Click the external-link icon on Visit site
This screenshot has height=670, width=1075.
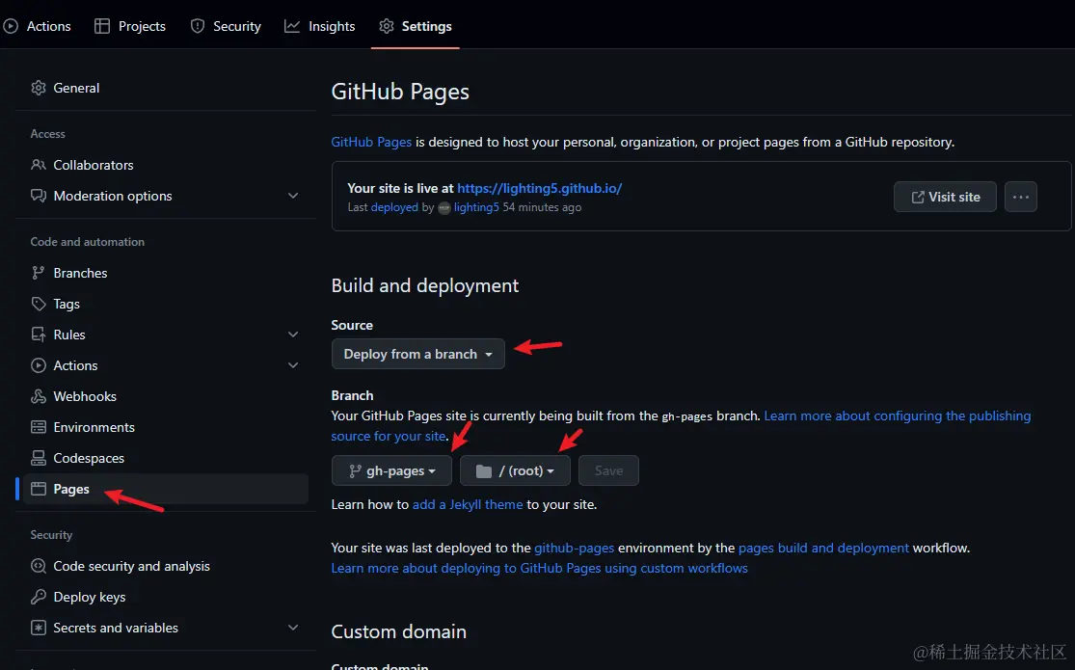pyautogui.click(x=917, y=197)
